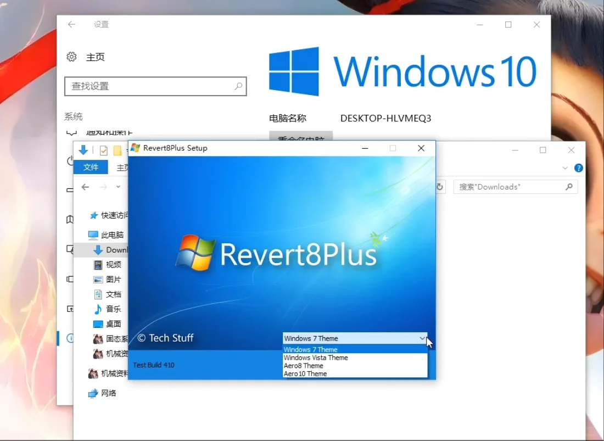This screenshot has width=604, height=441.
Task: Open the 主页 (Home) ribbon tab
Action: point(122,167)
